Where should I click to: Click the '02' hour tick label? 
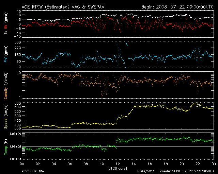38,164
